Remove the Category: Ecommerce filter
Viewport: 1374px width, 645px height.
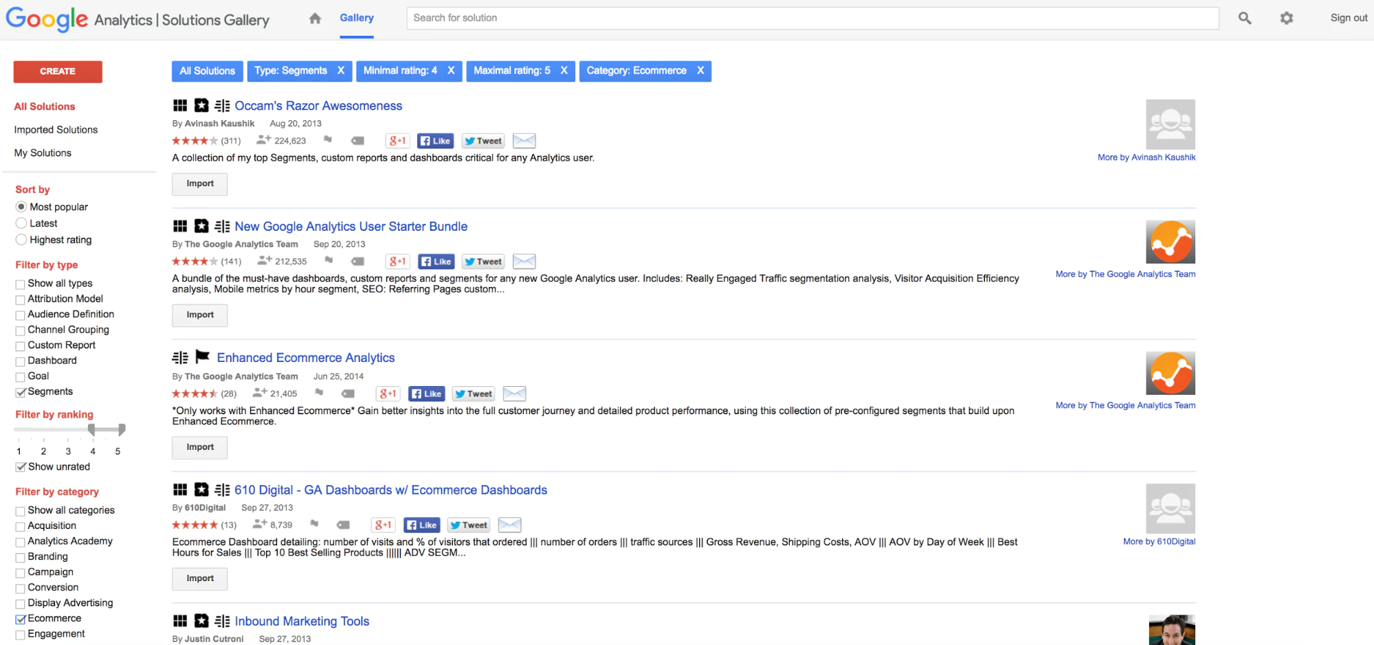tap(700, 71)
